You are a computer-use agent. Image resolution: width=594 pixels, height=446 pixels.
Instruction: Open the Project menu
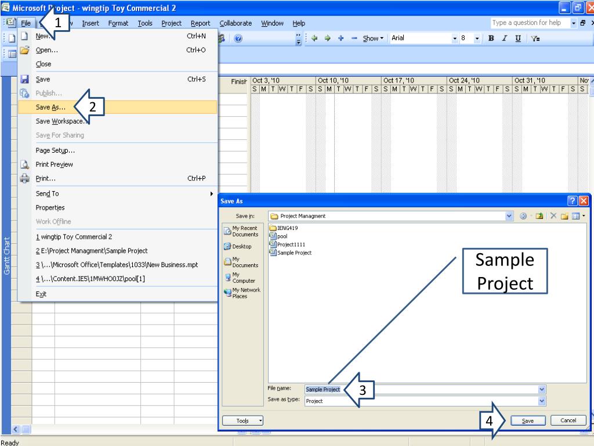pos(172,23)
